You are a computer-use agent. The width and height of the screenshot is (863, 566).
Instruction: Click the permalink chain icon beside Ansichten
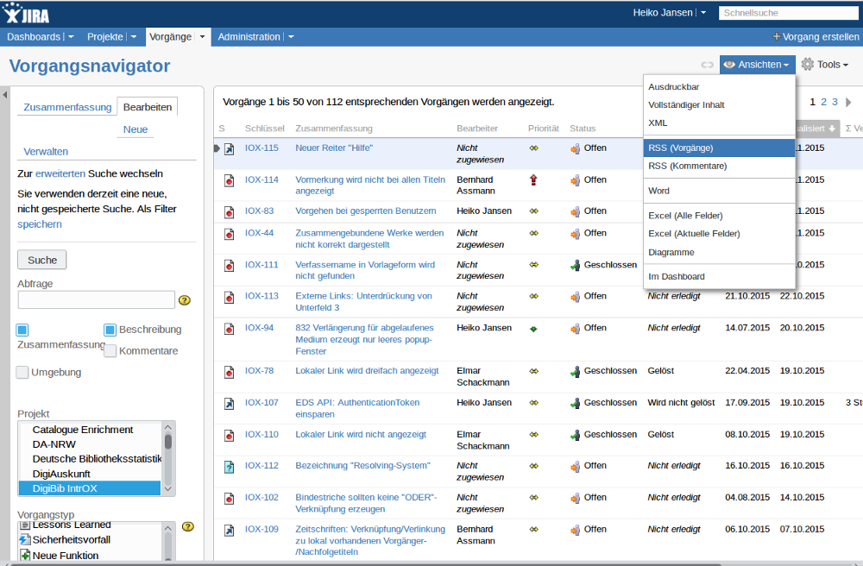tap(707, 65)
